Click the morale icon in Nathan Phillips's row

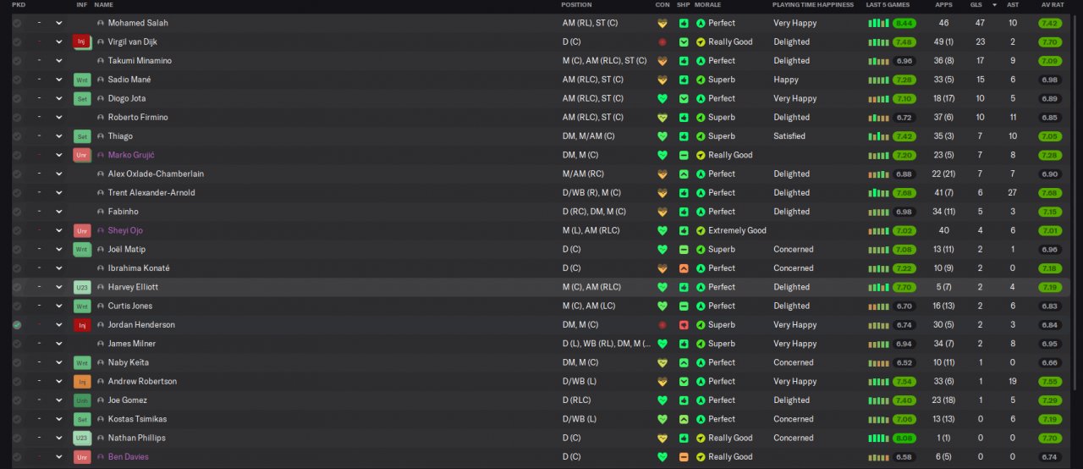coord(701,438)
